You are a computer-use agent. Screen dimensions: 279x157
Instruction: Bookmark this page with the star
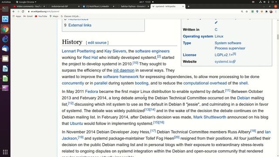tap(247, 11)
